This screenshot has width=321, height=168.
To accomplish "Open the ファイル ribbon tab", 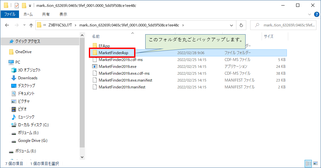I will pyautogui.click(x=10, y=14).
